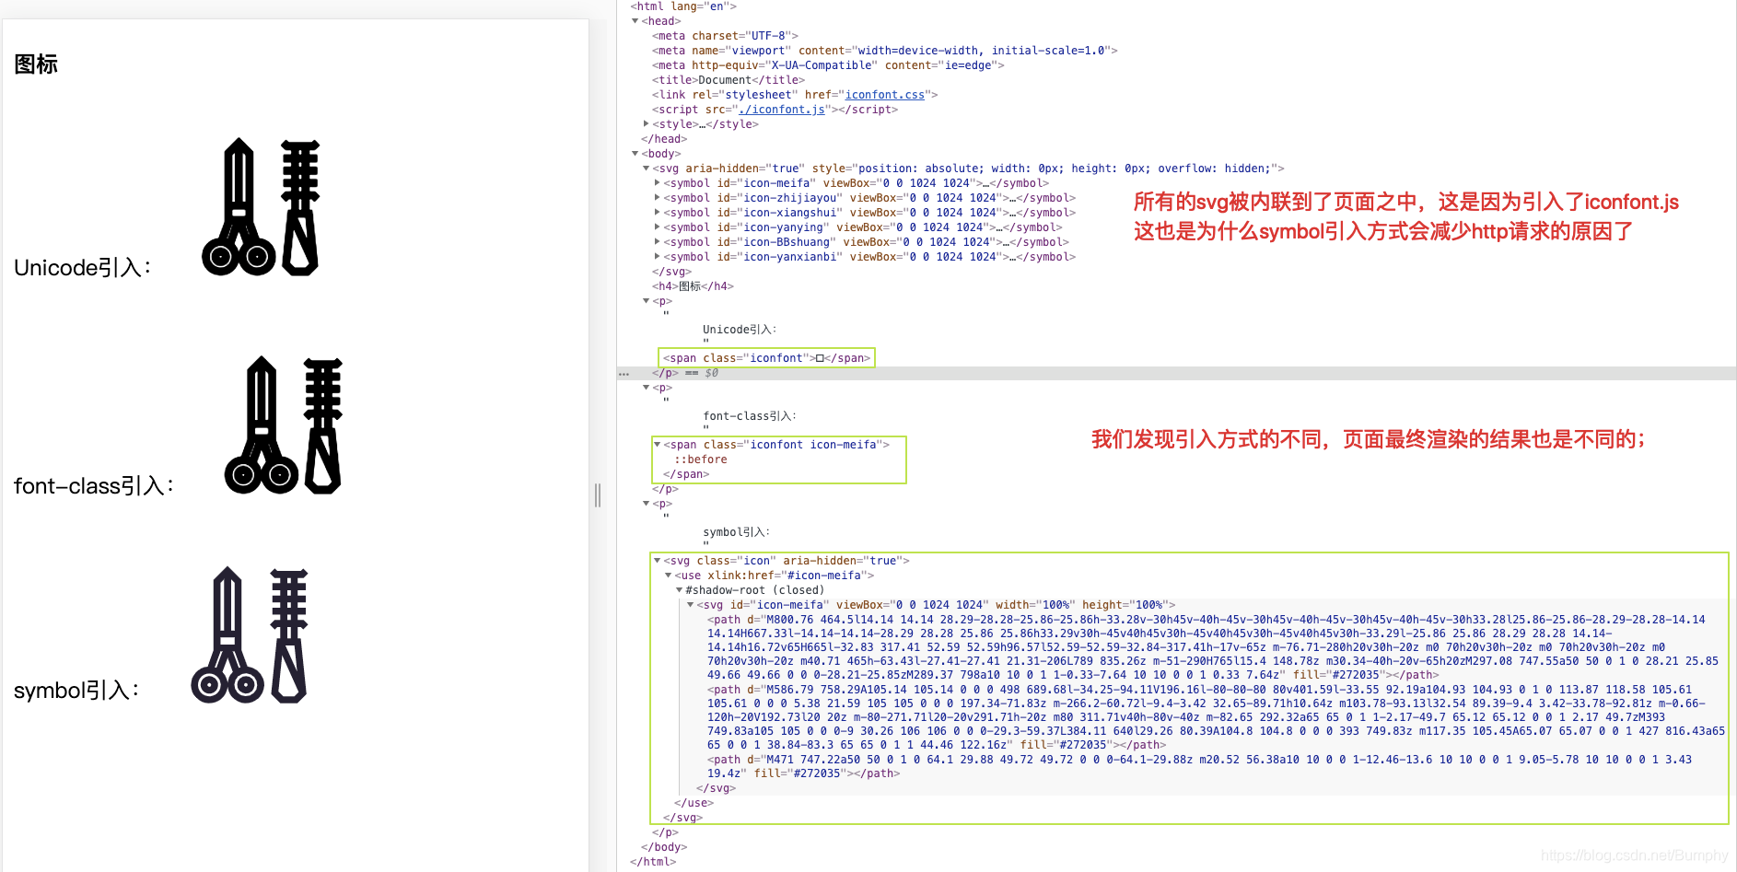Select the span with class iconfont element

coord(765,357)
